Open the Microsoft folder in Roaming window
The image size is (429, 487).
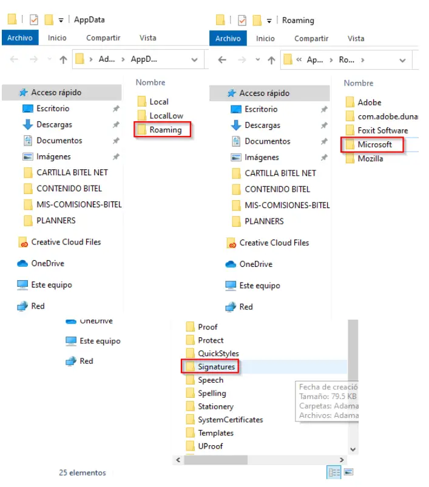click(369, 144)
